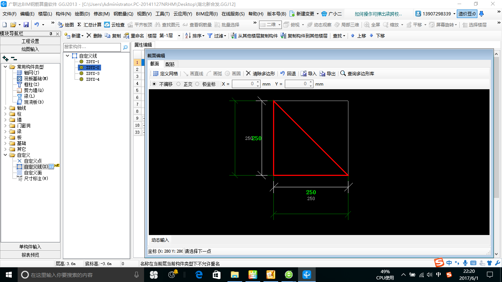Click 绘图输入 panel button
The width and height of the screenshot is (502, 282).
click(30, 49)
